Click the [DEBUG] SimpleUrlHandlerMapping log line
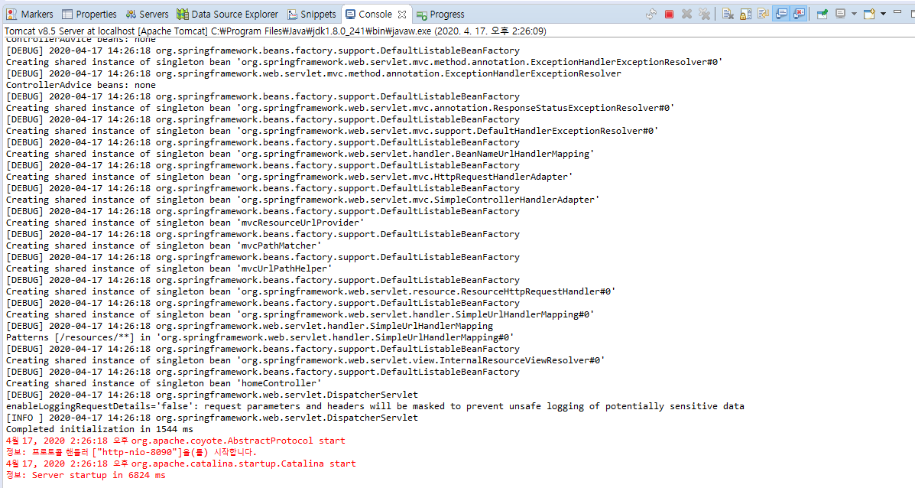 point(249,326)
